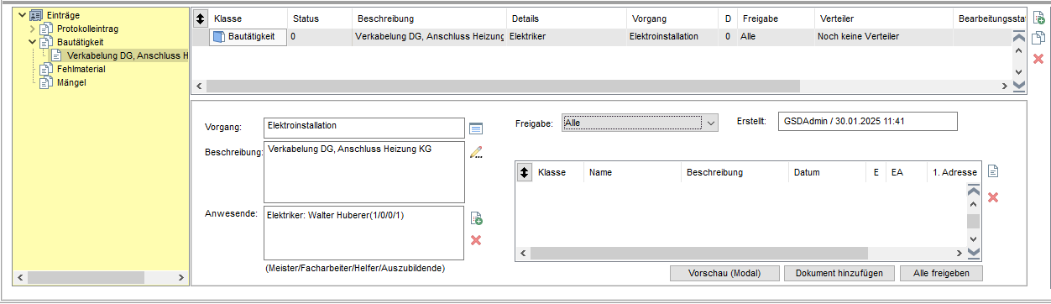1051x304 pixels.
Task: Click the Fehlmaterial document icon in tree
Action: [x=46, y=69]
